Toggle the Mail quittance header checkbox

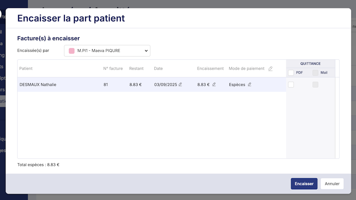pyautogui.click(x=315, y=72)
